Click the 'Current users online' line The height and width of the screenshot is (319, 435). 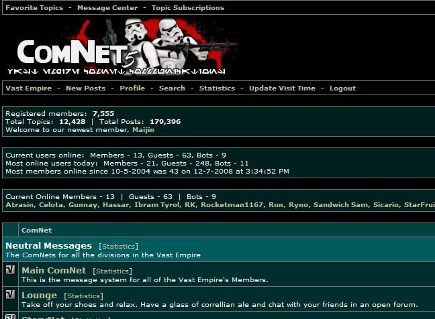coord(115,155)
